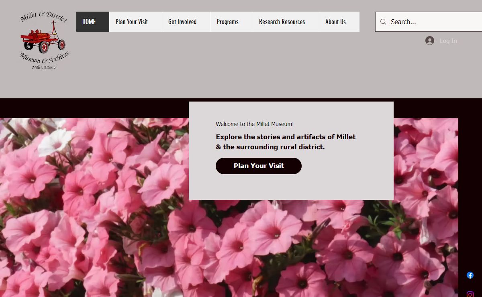482x297 pixels.
Task: Click the Millet & District Museum logo
Action: 44,41
